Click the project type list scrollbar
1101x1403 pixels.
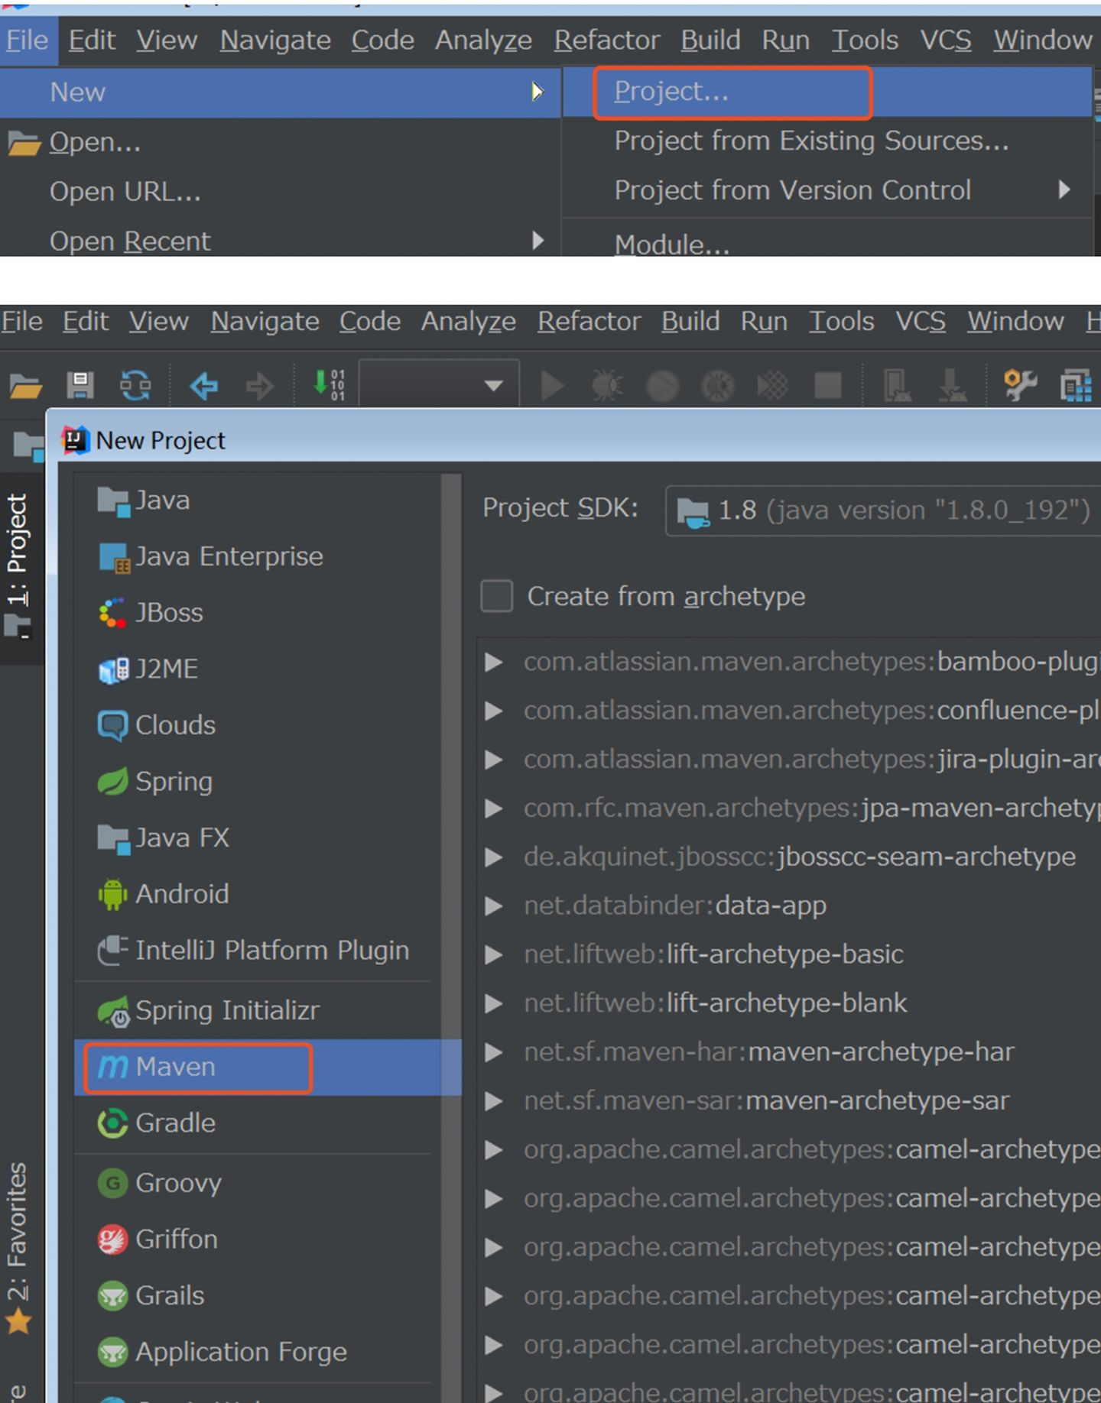coord(451,936)
